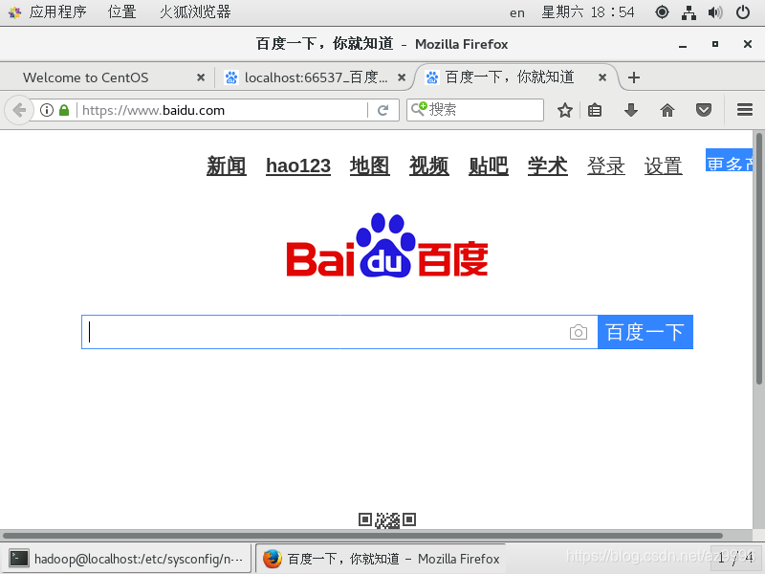The image size is (765, 574).
Task: Click the workspace switcher showing 1 / 4
Action: coord(735,558)
